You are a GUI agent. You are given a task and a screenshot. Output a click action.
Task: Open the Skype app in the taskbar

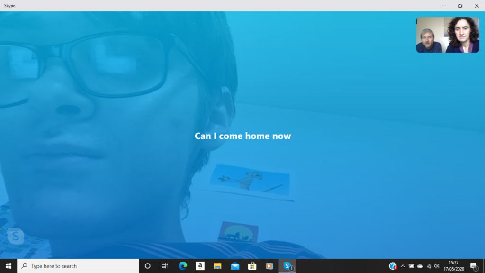[287, 266]
